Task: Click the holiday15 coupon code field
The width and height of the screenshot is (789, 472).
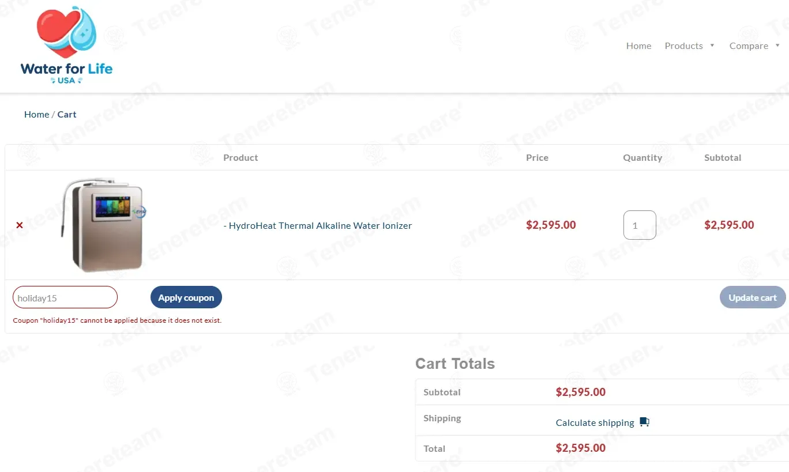Action: [x=65, y=297]
